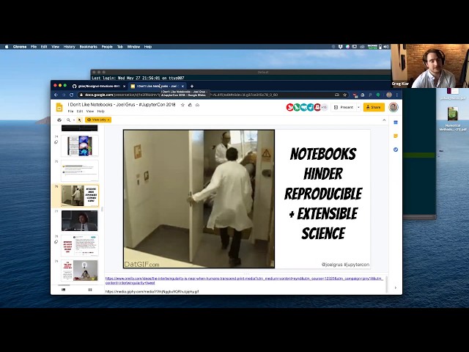Open Bookmarks menu in macOS menu bar

pos(88,47)
